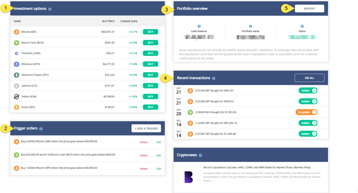Edit the $54,000.00 Bitcoin trigger order
This screenshot has width=358, height=193.
click(159, 142)
